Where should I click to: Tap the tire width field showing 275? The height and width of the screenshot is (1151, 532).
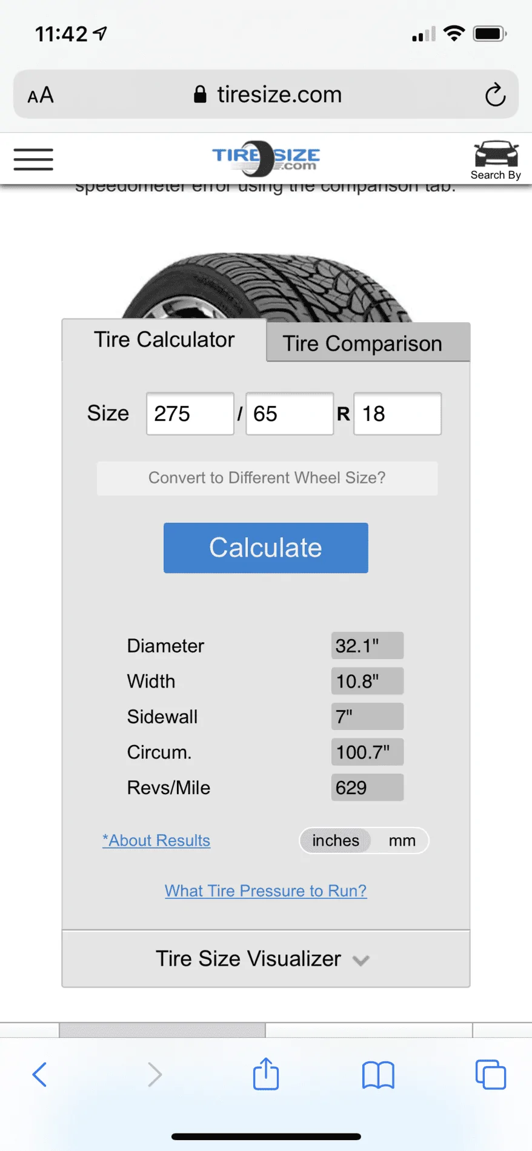190,414
